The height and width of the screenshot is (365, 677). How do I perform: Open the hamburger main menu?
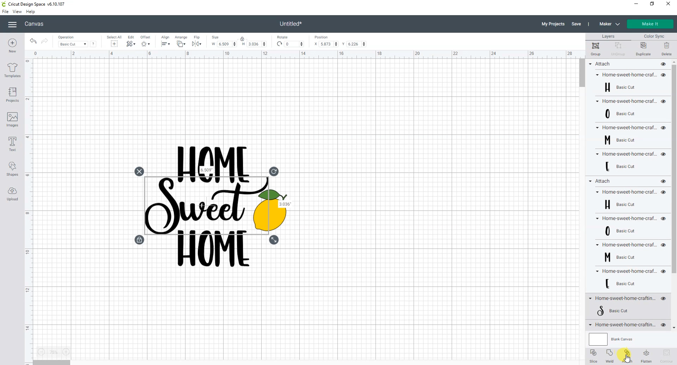(12, 24)
